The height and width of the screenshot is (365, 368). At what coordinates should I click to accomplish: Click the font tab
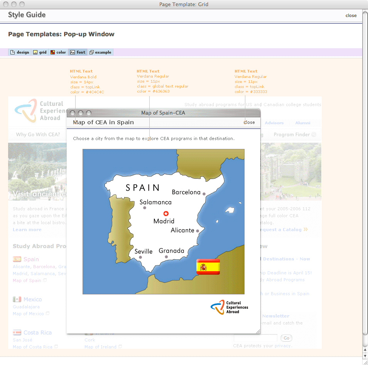[x=78, y=52]
